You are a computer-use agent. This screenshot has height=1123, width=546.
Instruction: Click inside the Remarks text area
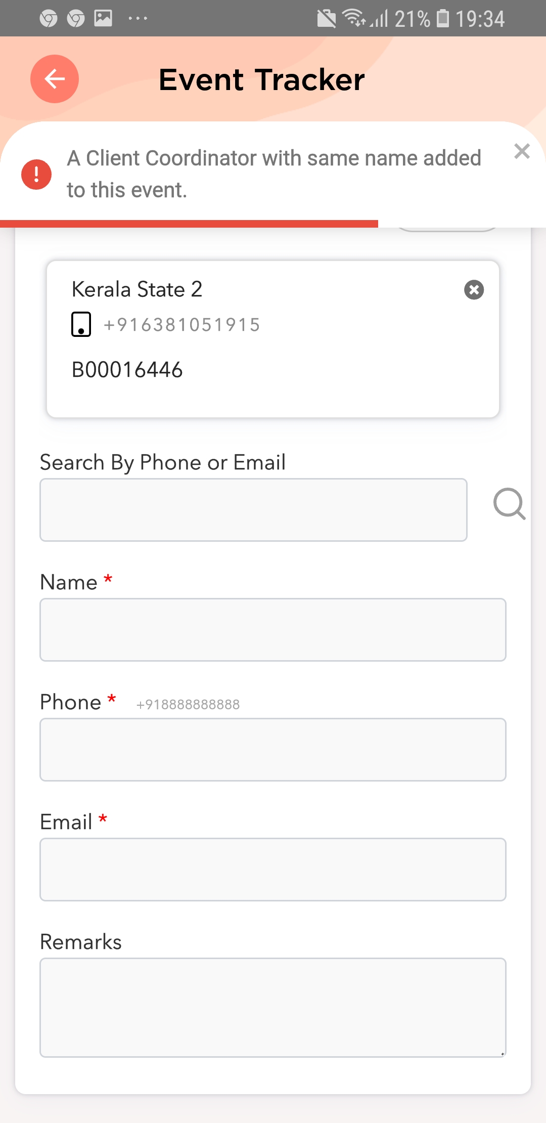pyautogui.click(x=273, y=1007)
